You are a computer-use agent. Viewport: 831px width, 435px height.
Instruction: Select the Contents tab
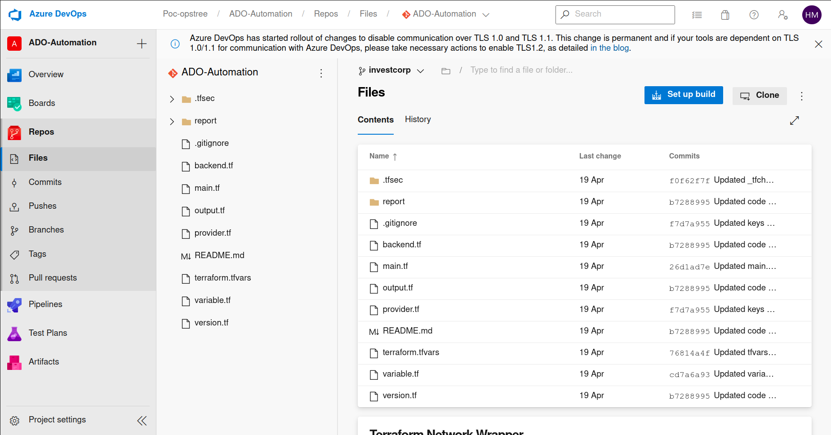coord(376,120)
